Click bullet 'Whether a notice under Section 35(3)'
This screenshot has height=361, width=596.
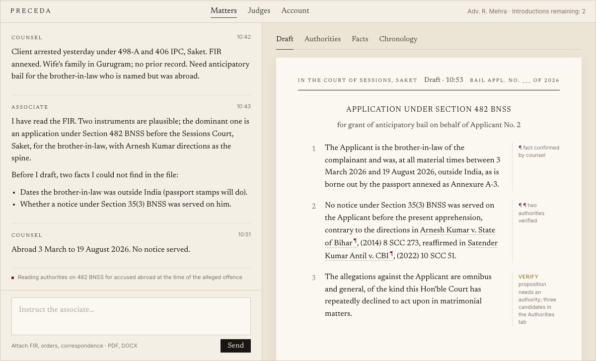126,205
